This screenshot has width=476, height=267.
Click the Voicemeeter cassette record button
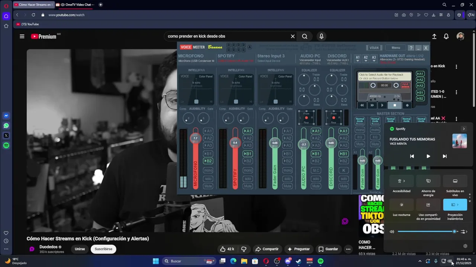[x=407, y=105]
